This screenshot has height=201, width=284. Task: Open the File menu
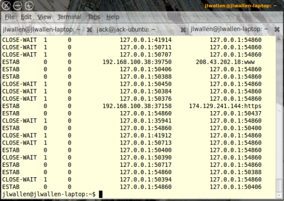pos(10,17)
